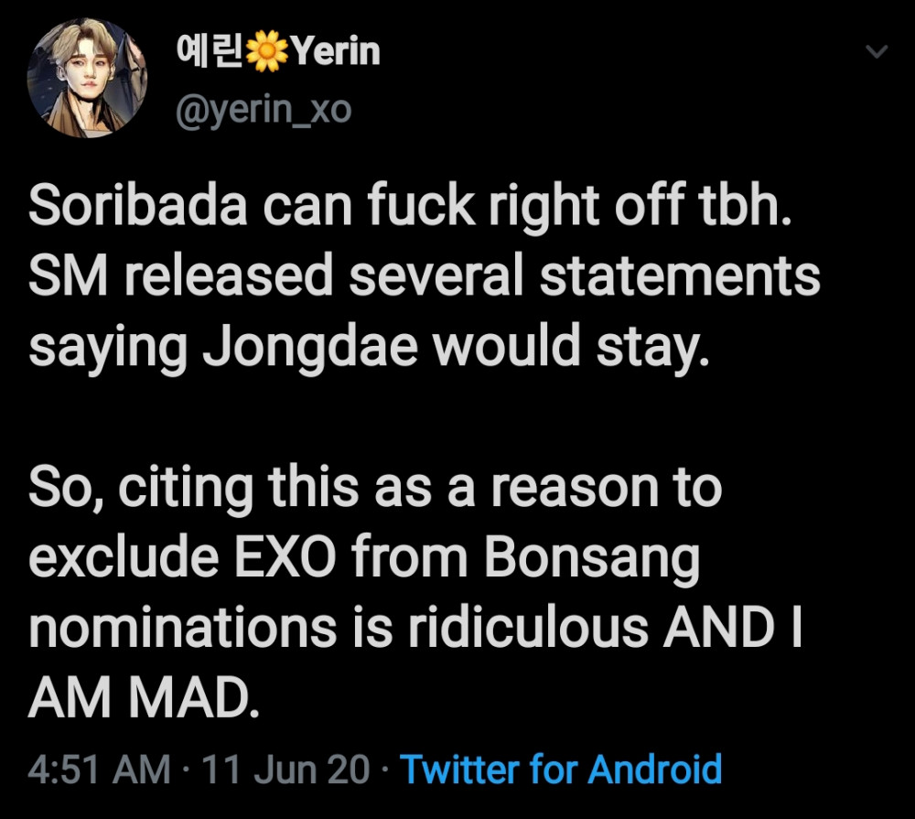This screenshot has height=819, width=915.
Task: Click the 'SM released several statements' line
Action: 425,275
